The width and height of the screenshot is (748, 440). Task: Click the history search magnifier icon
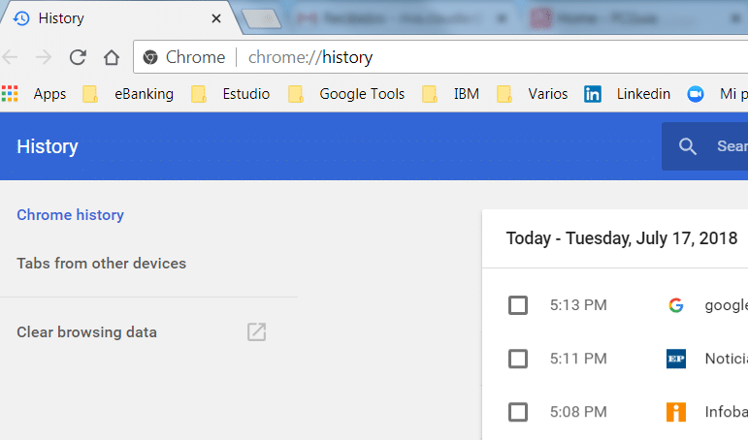[x=688, y=146]
